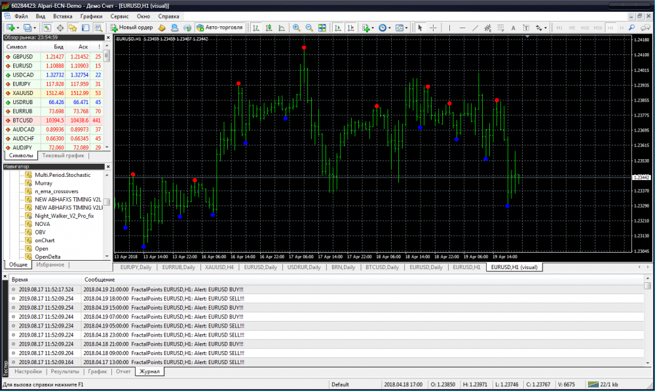This screenshot has height=391, width=655.
Task: Open the Market Watch window toggle
Action: coord(47,28)
